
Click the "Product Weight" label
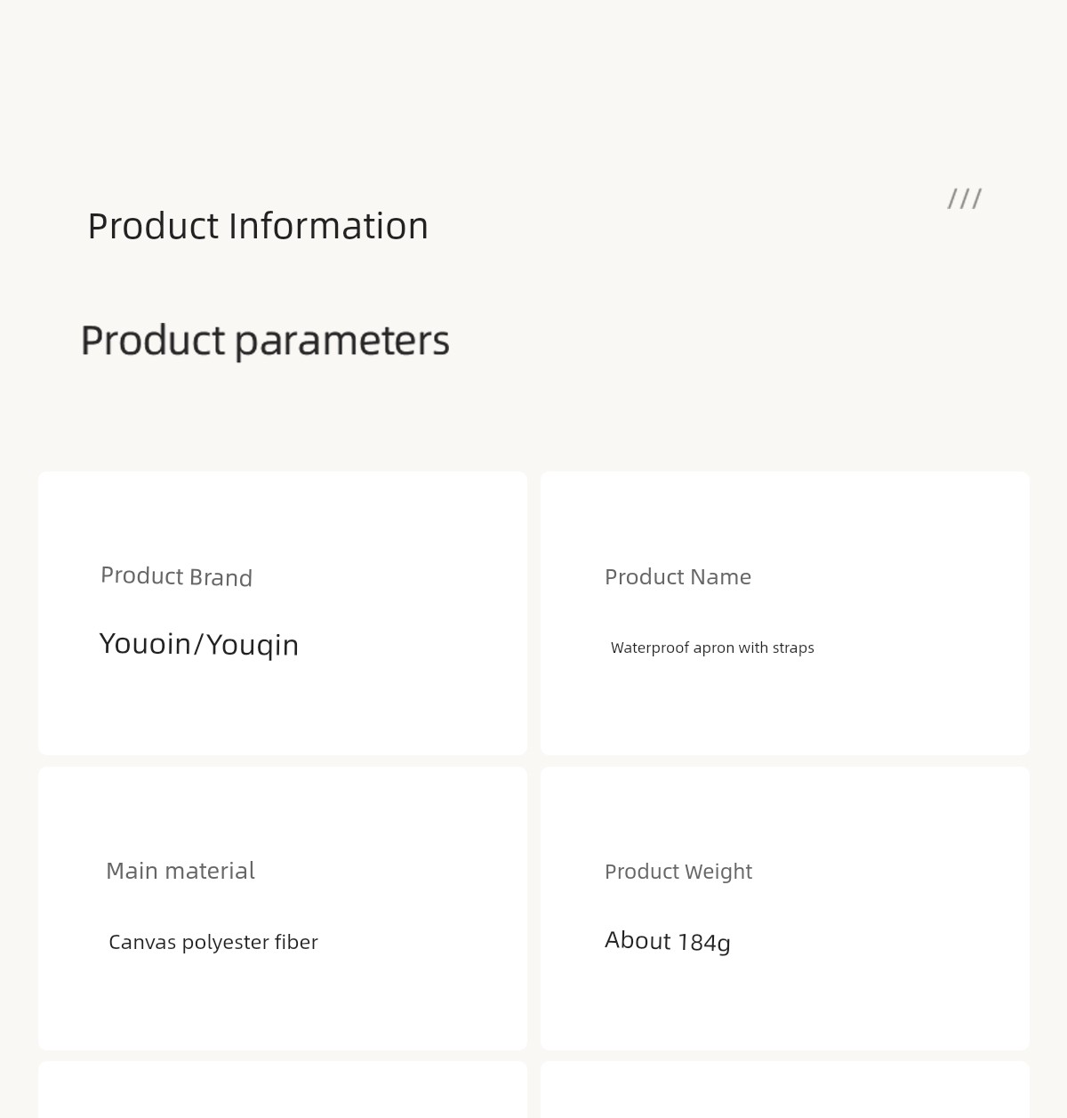pos(678,872)
